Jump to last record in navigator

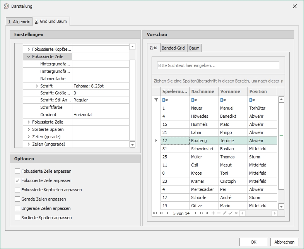207,213
